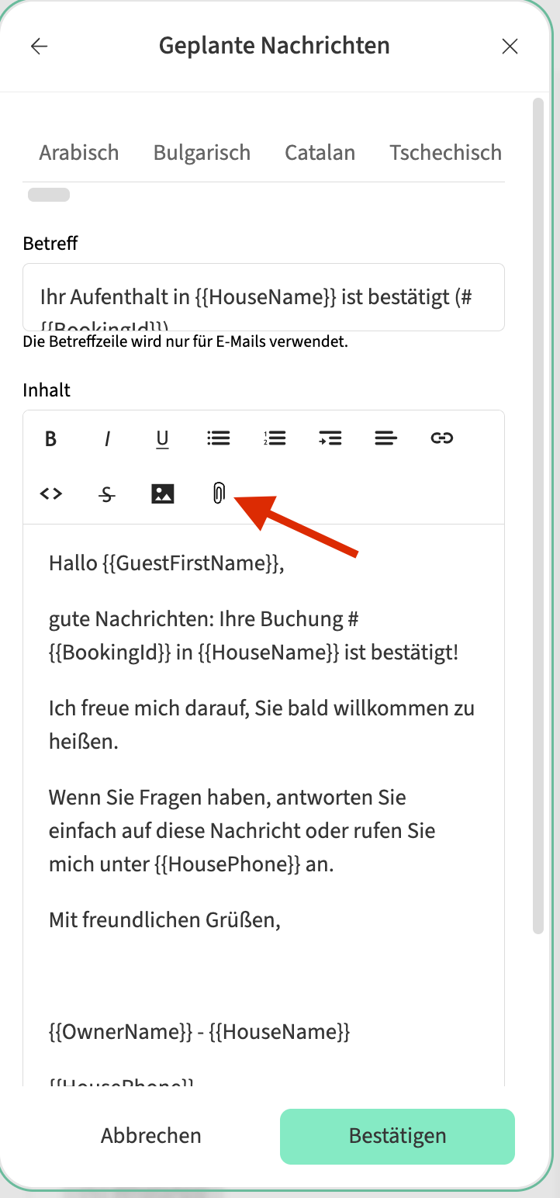Apply strikethrough formatting
Image resolution: width=560 pixels, height=1198 pixels.
click(x=107, y=493)
